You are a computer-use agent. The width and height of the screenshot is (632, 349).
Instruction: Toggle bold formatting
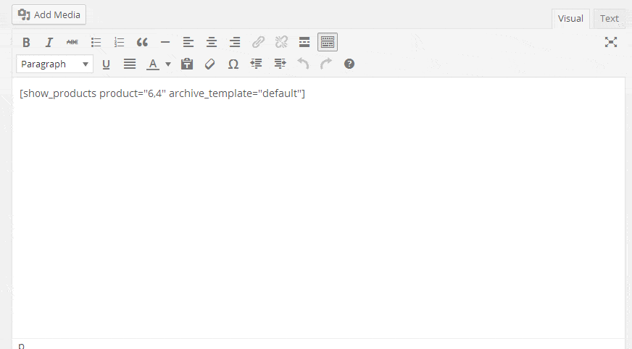(x=26, y=42)
